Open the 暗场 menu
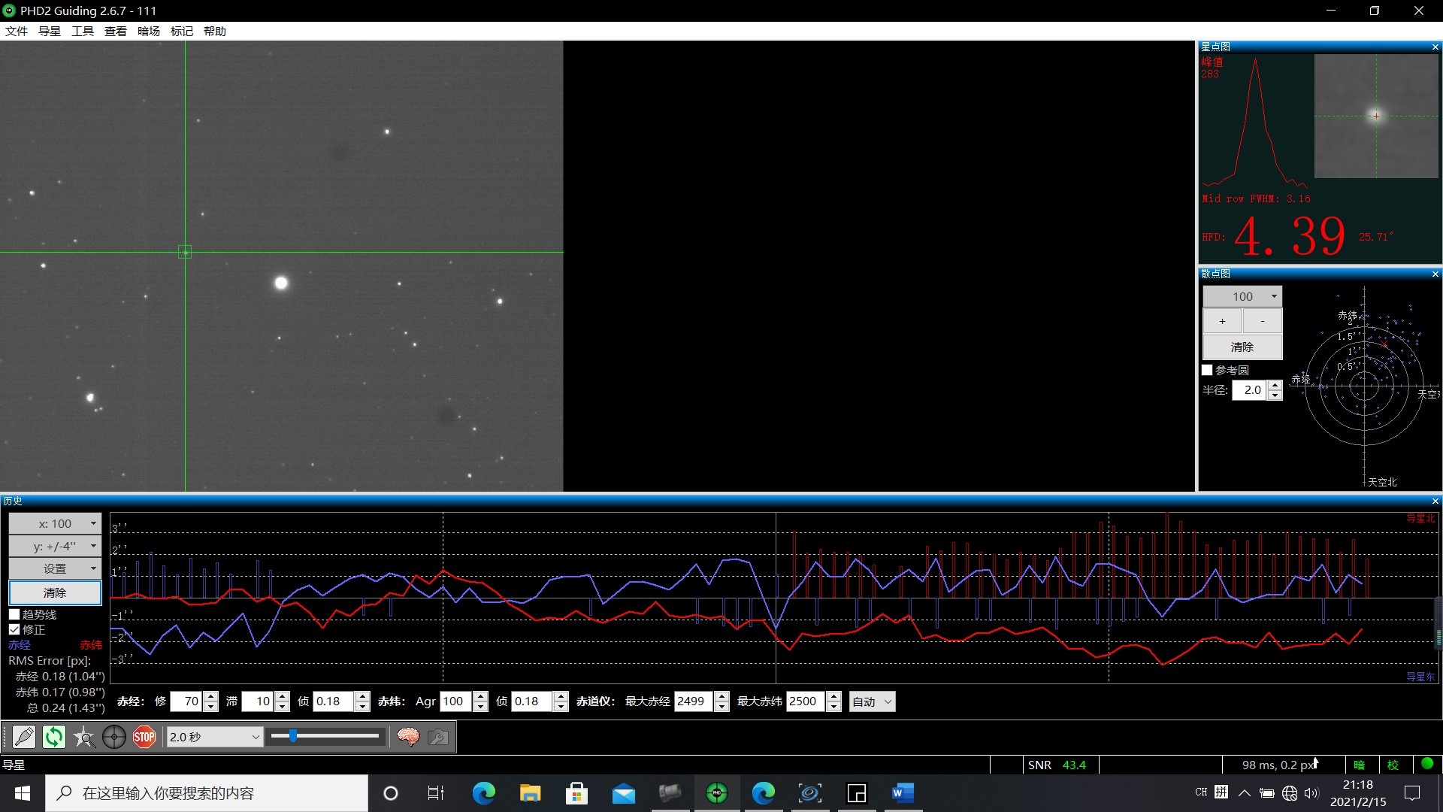Image resolution: width=1443 pixels, height=812 pixels. pos(149,31)
